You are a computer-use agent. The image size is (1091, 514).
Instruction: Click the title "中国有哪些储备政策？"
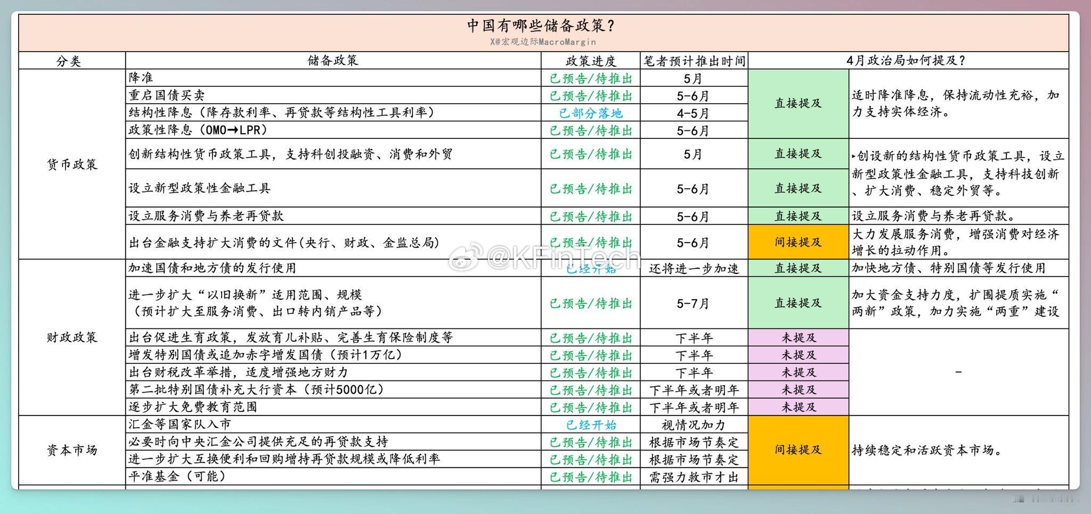click(542, 26)
